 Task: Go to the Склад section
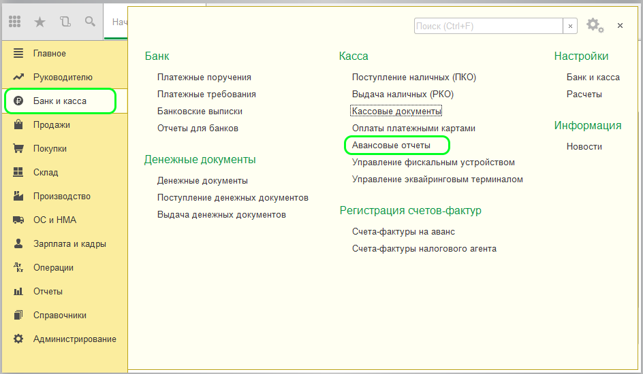[x=46, y=173]
